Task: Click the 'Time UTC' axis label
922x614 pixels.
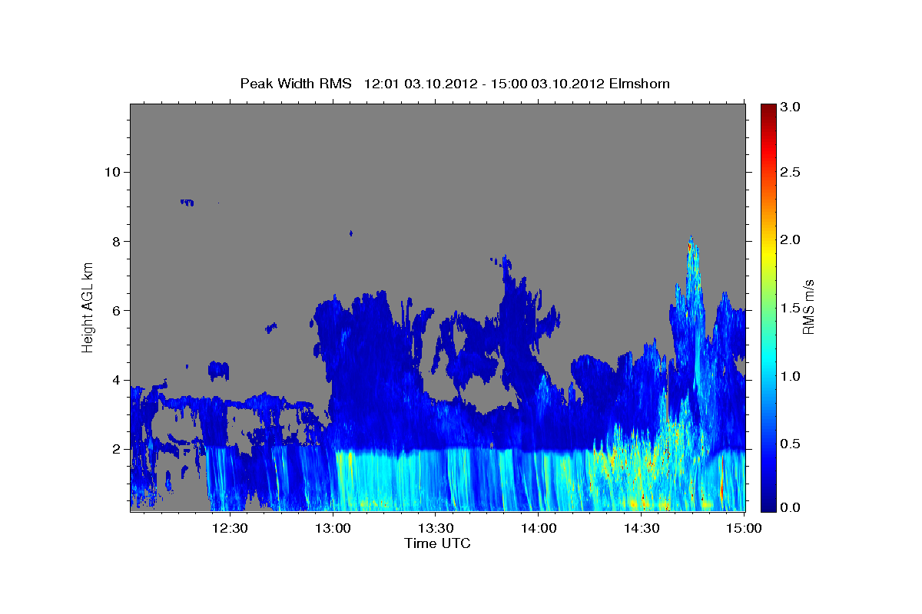Action: pos(437,543)
